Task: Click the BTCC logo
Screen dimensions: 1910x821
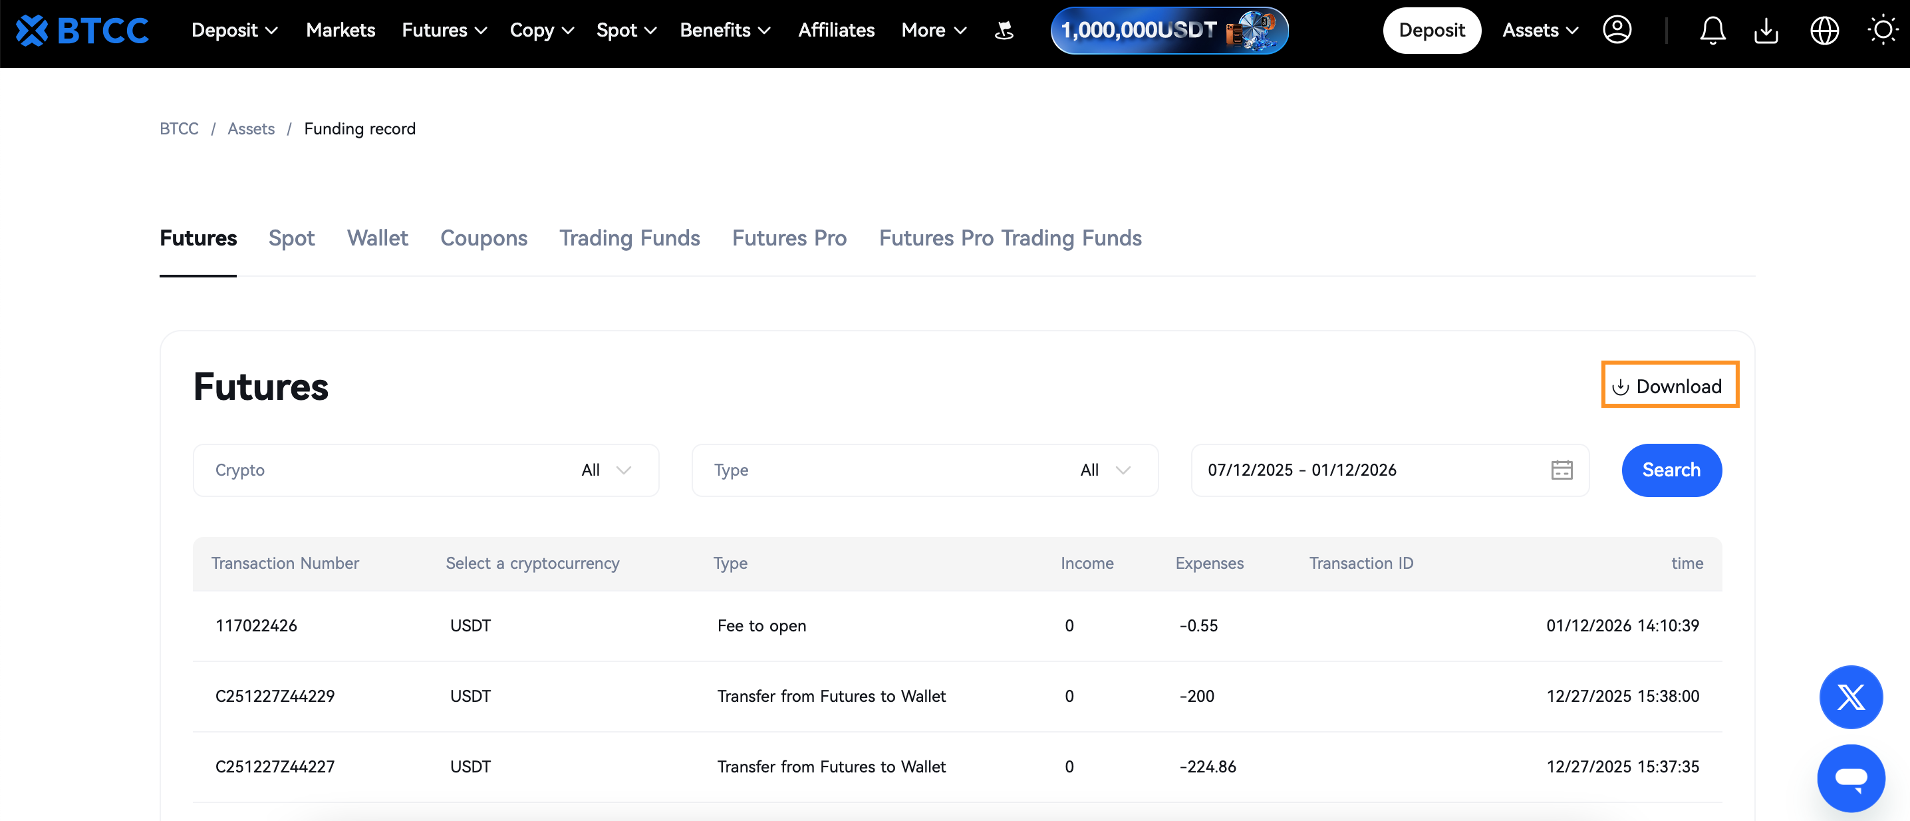Action: [x=82, y=31]
